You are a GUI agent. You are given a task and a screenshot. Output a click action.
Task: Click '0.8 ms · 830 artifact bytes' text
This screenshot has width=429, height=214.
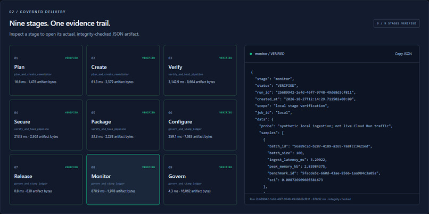(x=33, y=191)
